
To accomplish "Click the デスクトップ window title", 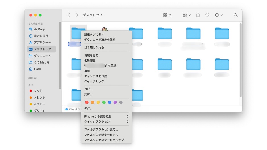I will click(x=93, y=15).
